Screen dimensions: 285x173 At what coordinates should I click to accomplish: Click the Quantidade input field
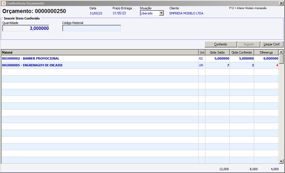26,28
